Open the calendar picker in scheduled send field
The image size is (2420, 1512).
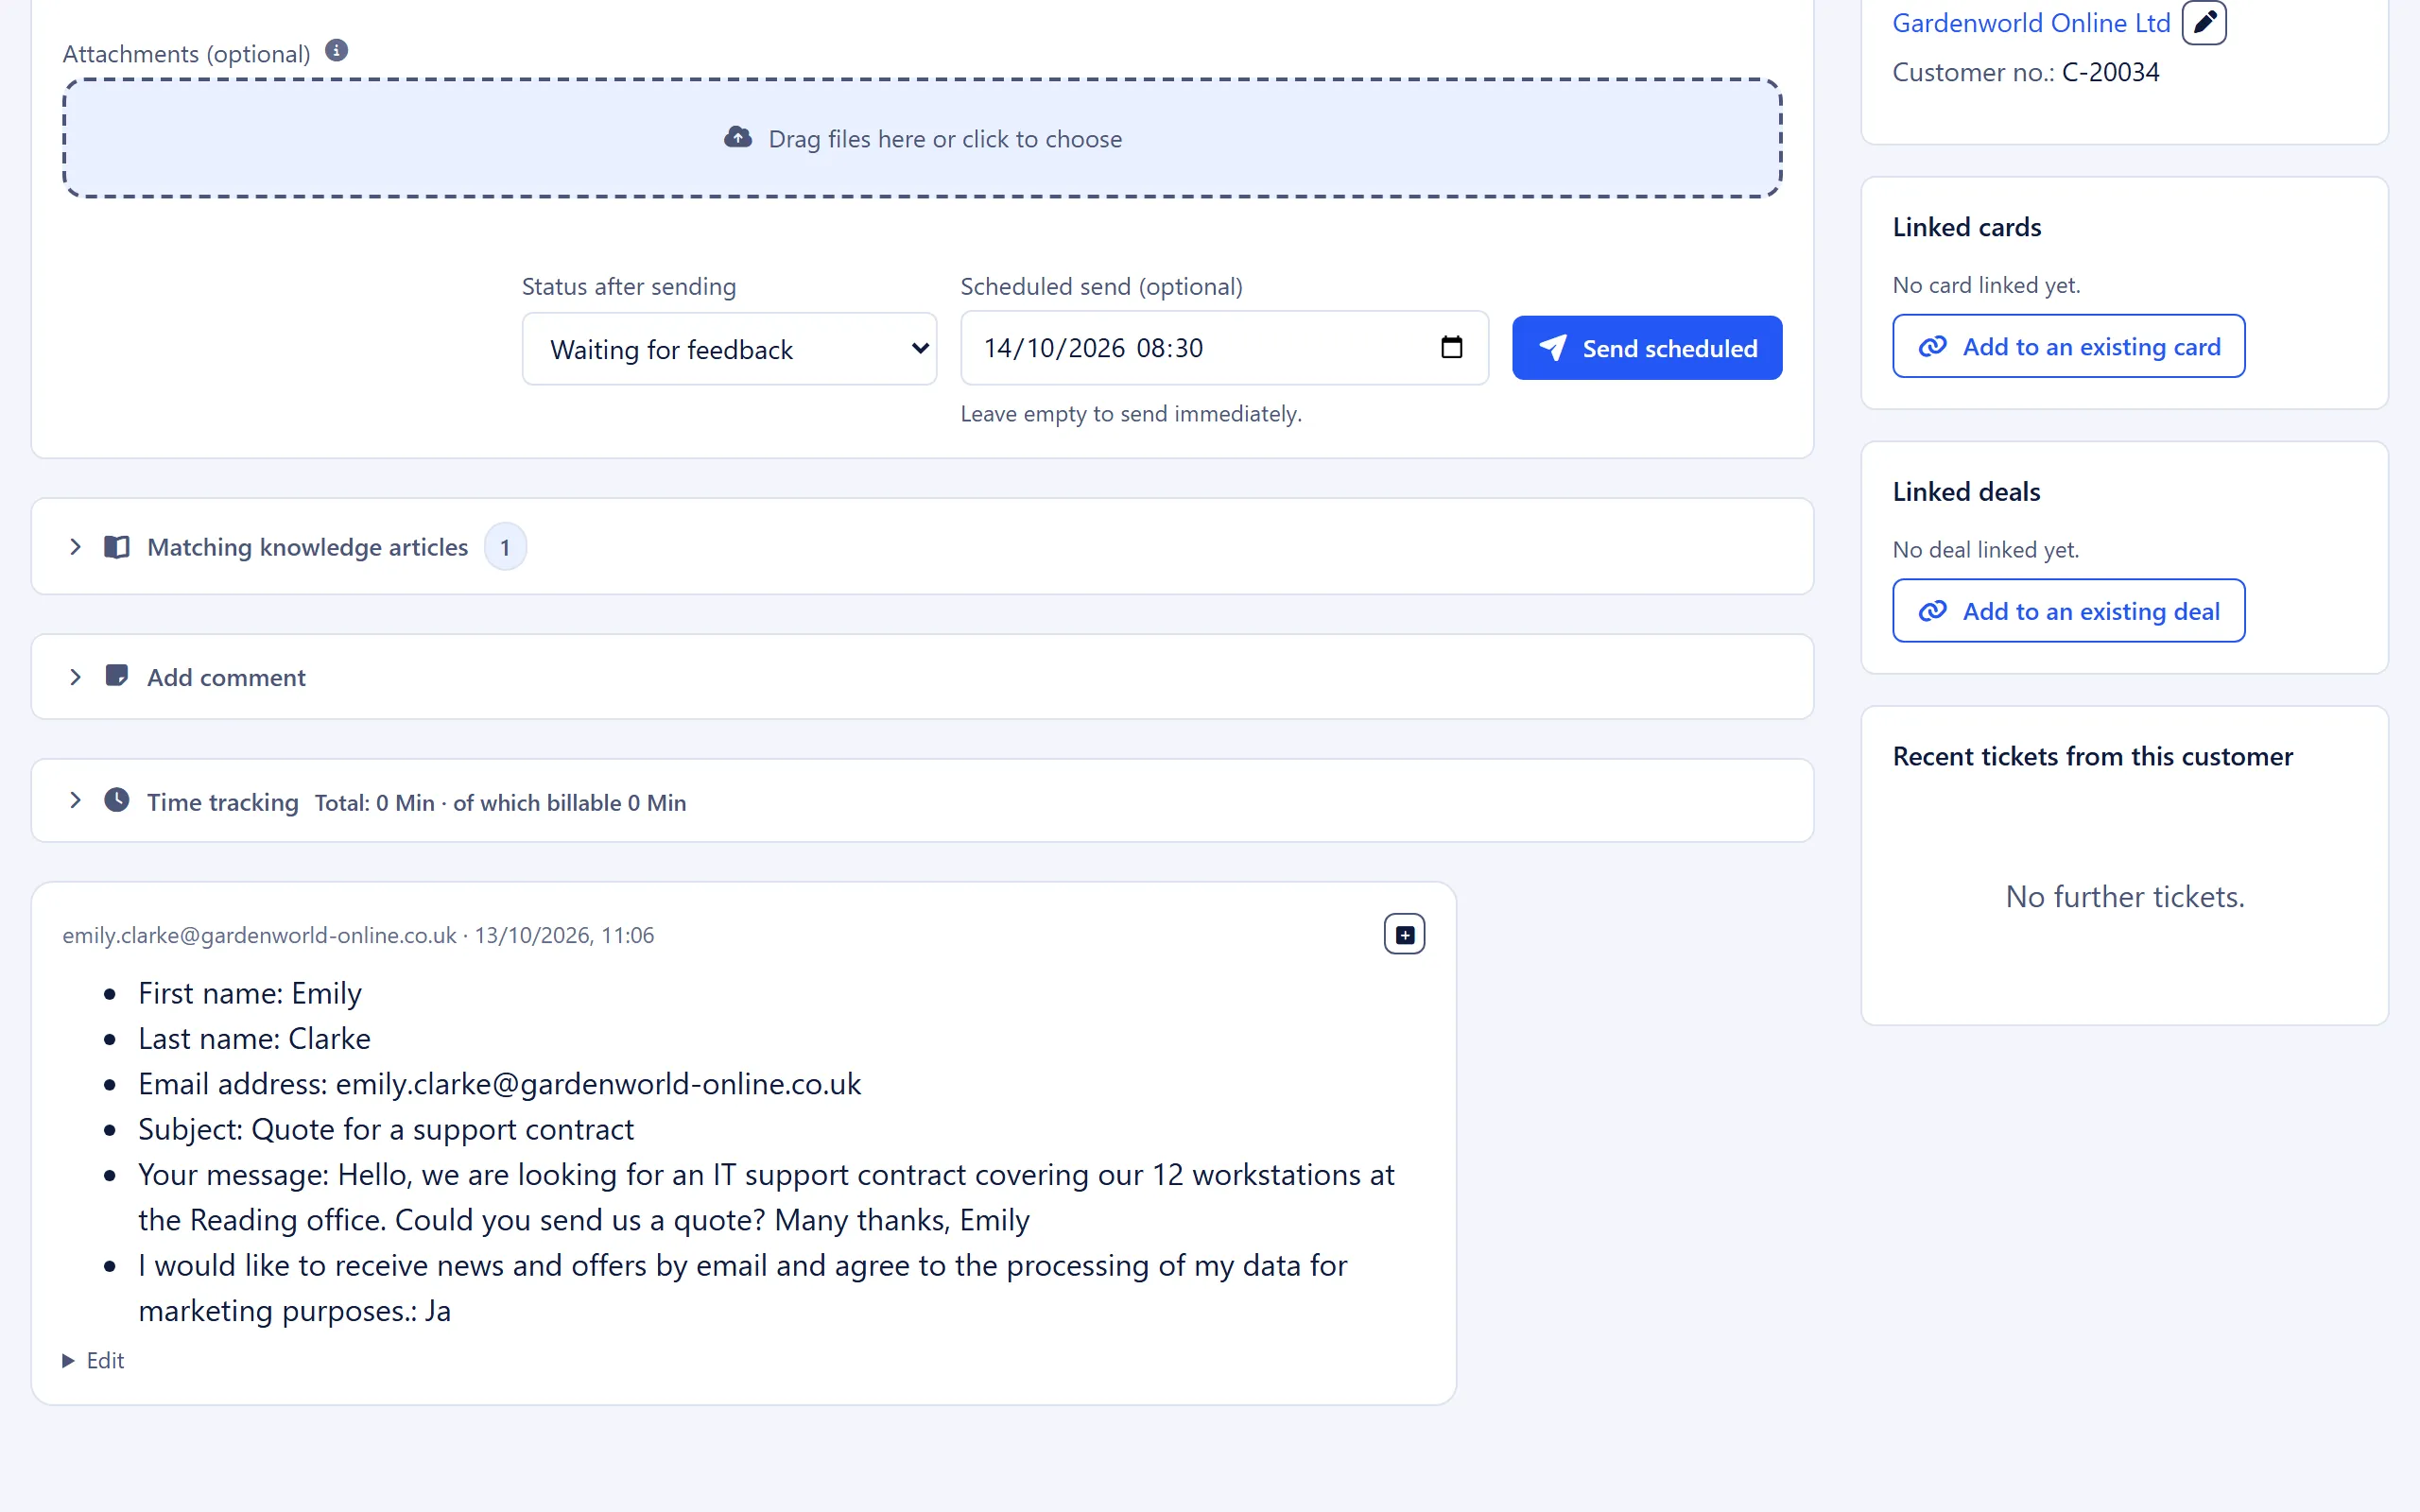tap(1451, 348)
